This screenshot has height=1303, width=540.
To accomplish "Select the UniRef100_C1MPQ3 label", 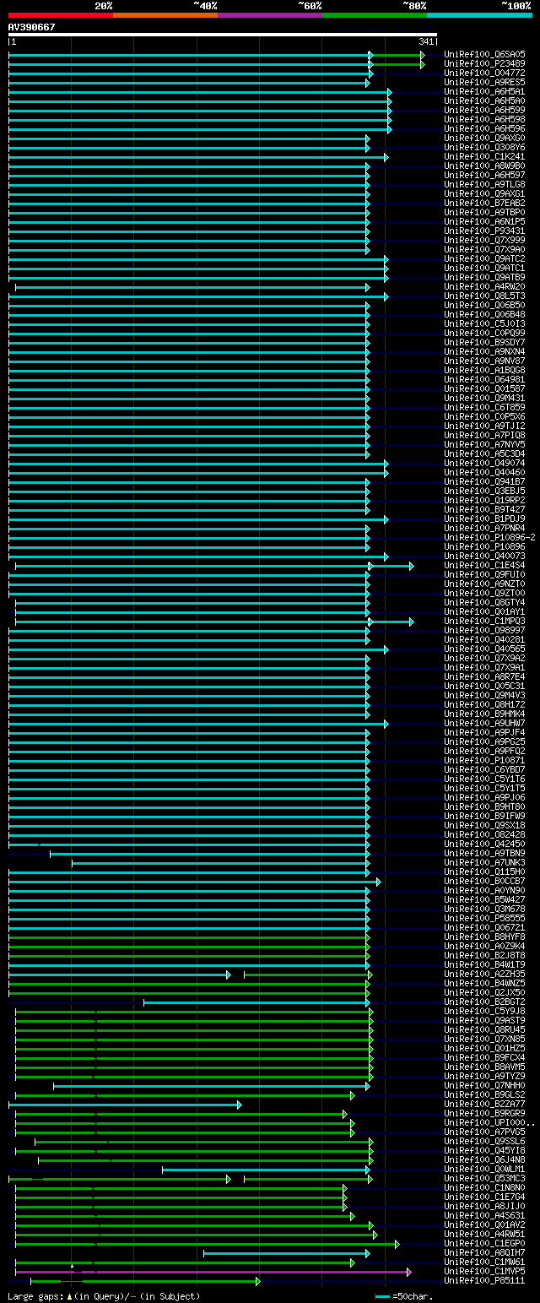I will (x=484, y=621).
